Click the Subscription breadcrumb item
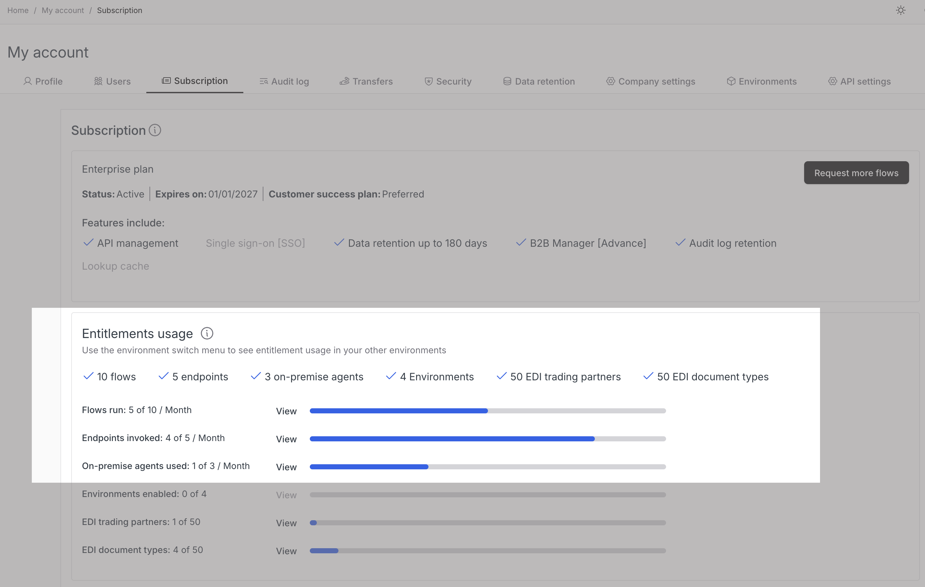The width and height of the screenshot is (925, 587). click(120, 10)
